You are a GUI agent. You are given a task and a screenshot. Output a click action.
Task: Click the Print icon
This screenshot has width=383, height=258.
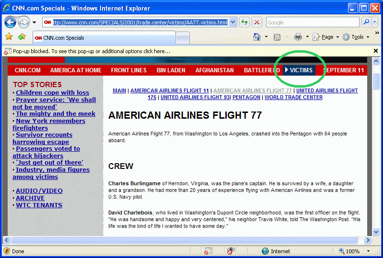[x=298, y=37]
